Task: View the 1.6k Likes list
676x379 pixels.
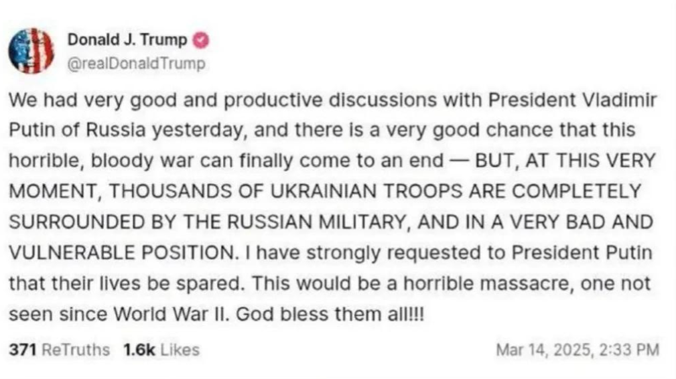Action: (161, 350)
